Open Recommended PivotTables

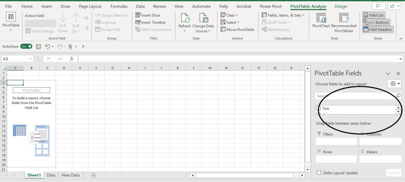click(344, 22)
